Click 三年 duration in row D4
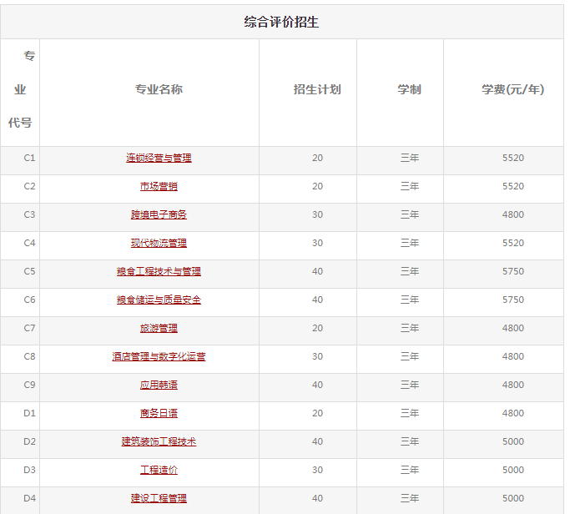The height and width of the screenshot is (514, 570). [410, 498]
